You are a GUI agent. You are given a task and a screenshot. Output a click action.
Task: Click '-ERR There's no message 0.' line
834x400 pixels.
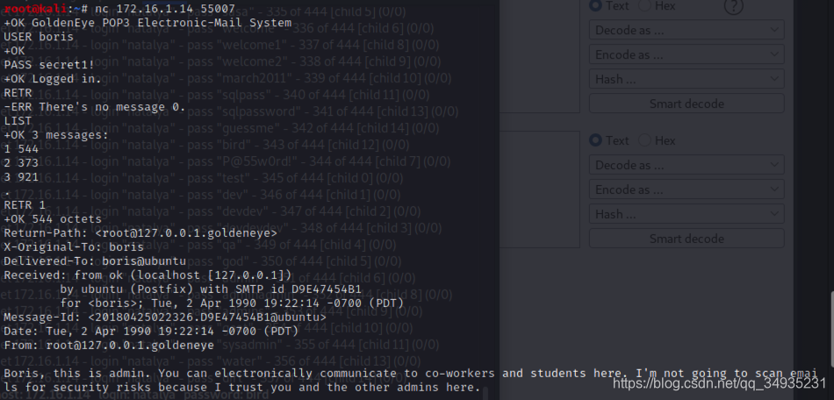(95, 107)
